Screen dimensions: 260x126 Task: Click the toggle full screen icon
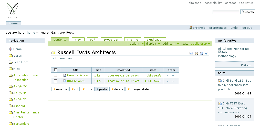[207, 53]
